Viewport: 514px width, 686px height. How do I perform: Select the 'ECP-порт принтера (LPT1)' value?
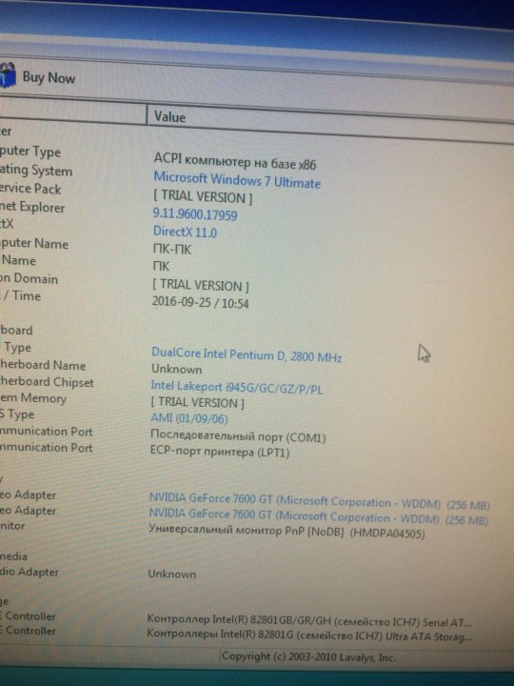220,452
